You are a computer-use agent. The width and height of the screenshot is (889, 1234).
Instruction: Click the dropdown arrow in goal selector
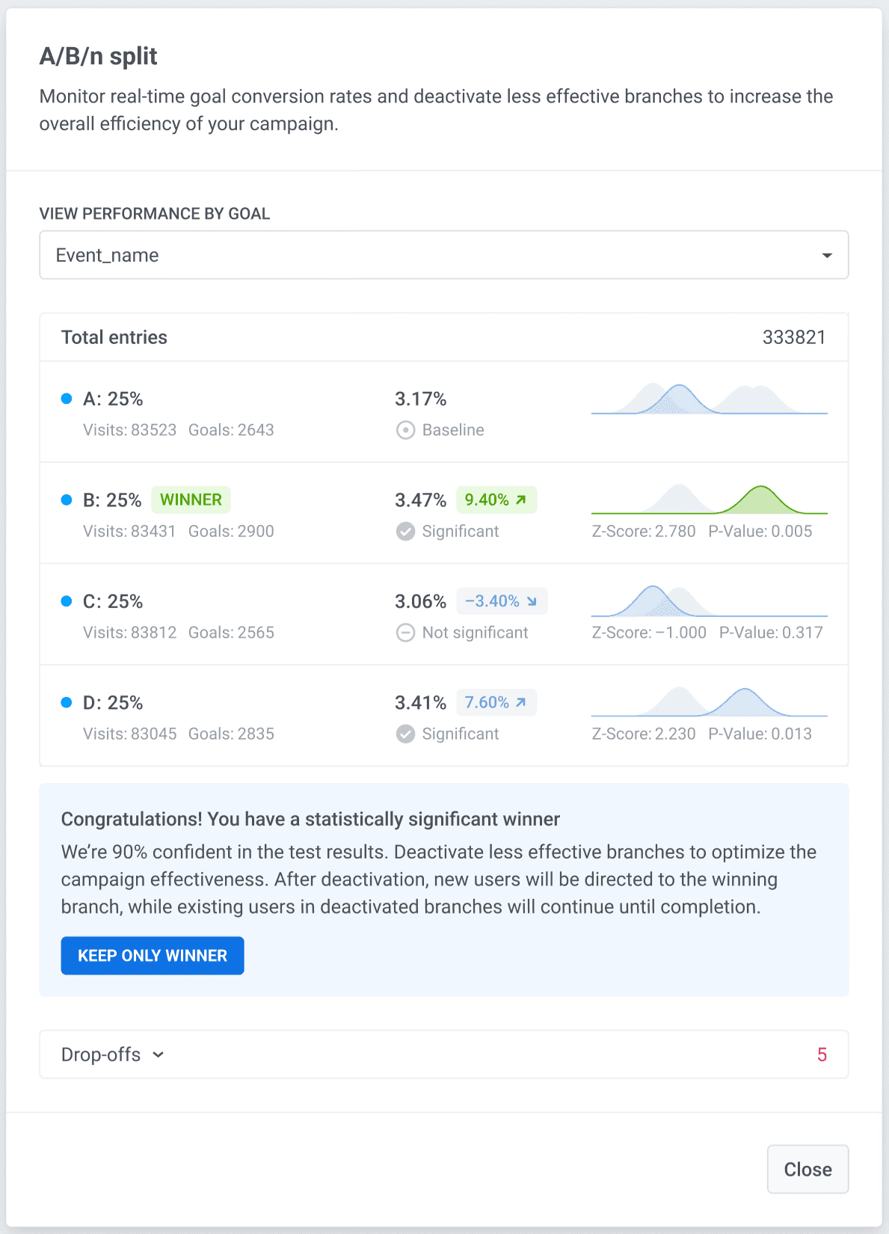point(826,256)
